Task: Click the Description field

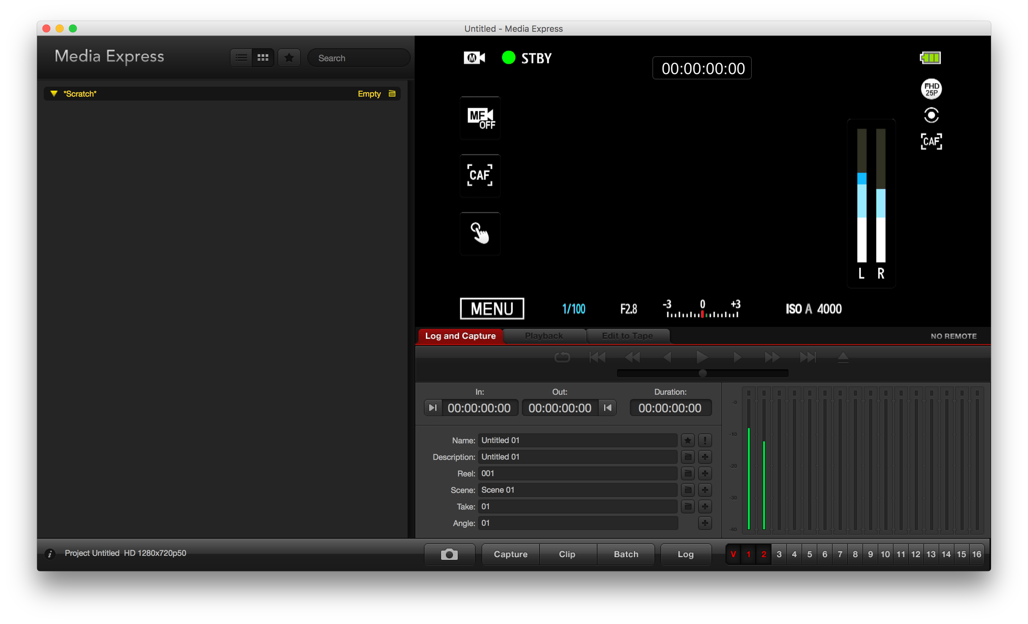Action: pyautogui.click(x=577, y=457)
